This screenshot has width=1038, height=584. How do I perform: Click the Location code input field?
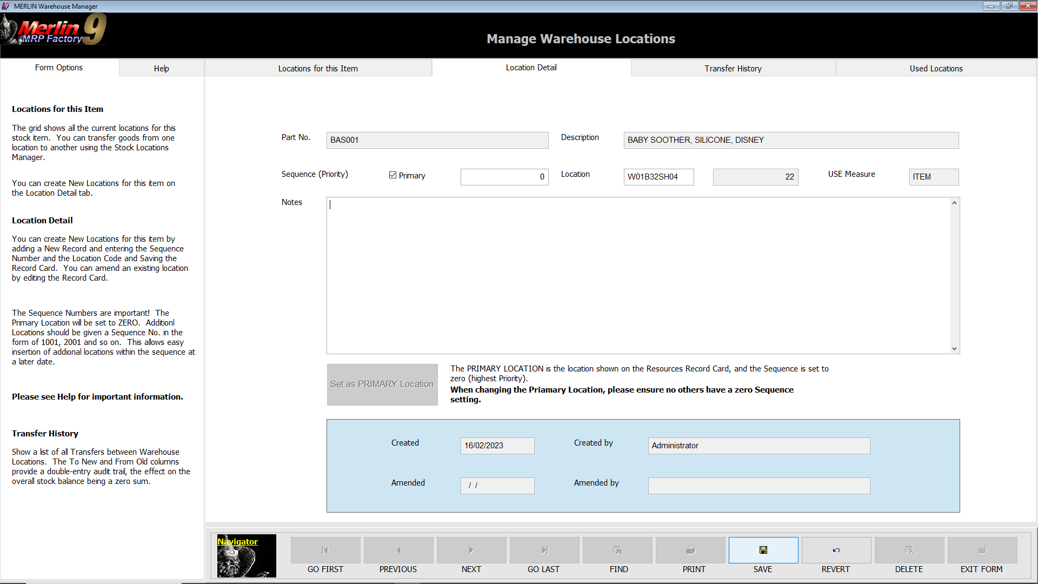pos(658,177)
